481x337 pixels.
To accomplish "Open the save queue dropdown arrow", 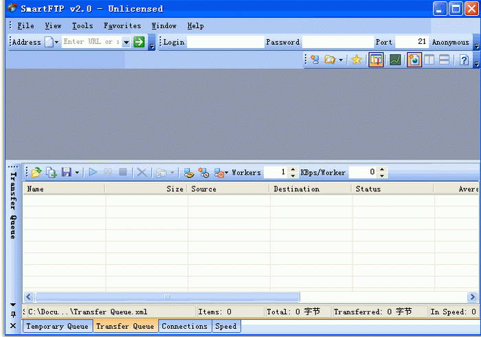I will pyautogui.click(x=77, y=173).
